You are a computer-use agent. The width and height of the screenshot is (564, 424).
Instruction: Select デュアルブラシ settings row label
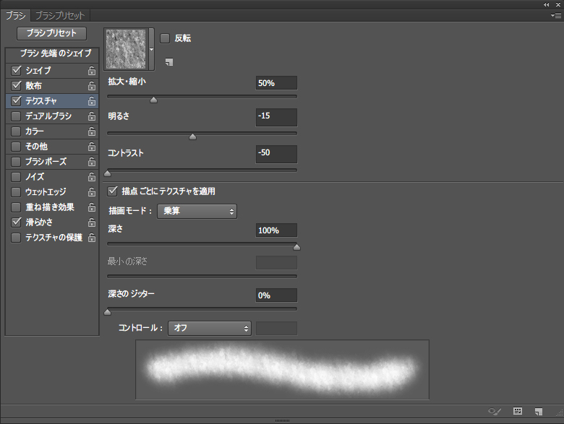pyautogui.click(x=48, y=116)
